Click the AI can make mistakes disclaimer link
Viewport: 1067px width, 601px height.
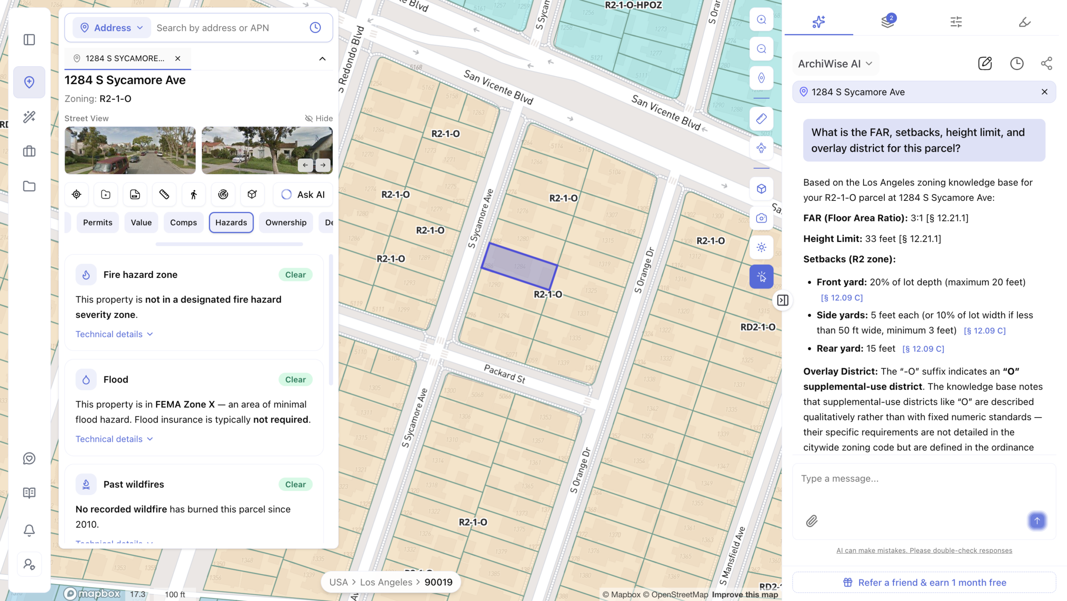[924, 551]
